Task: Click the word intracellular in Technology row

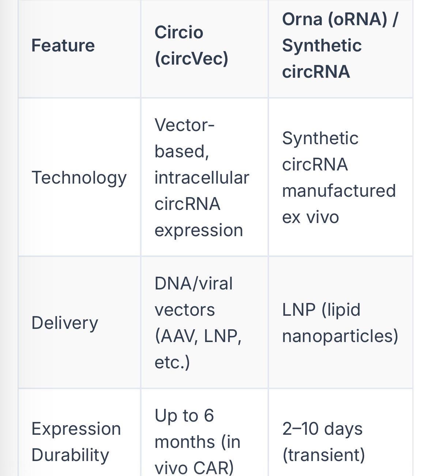Action: click(202, 178)
